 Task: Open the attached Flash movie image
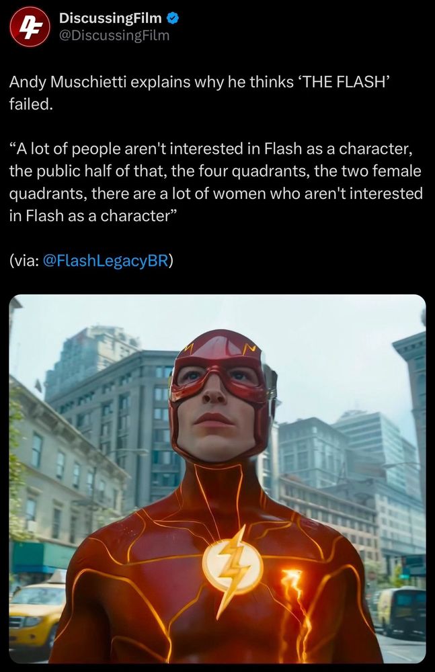(218, 478)
